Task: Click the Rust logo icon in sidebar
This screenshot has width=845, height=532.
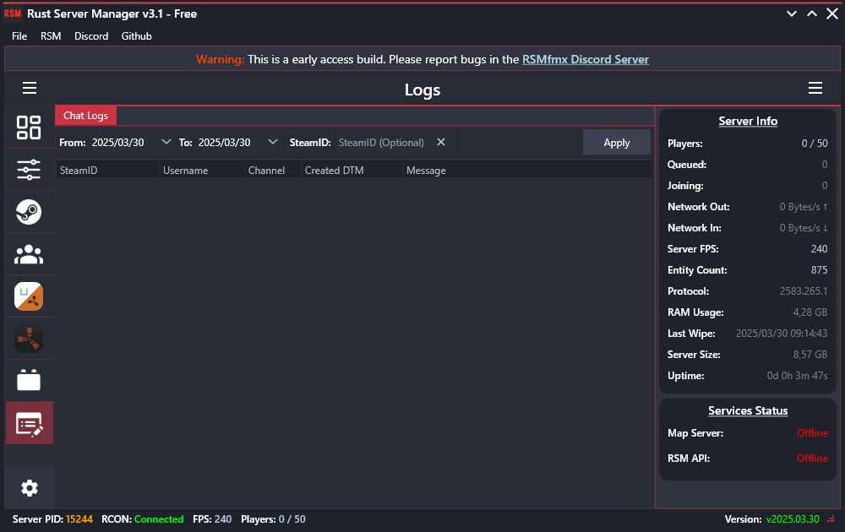Action: pyautogui.click(x=29, y=339)
